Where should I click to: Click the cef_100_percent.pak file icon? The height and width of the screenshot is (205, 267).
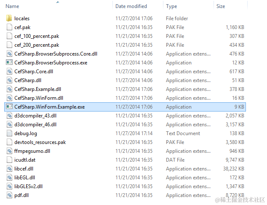coord(9,36)
